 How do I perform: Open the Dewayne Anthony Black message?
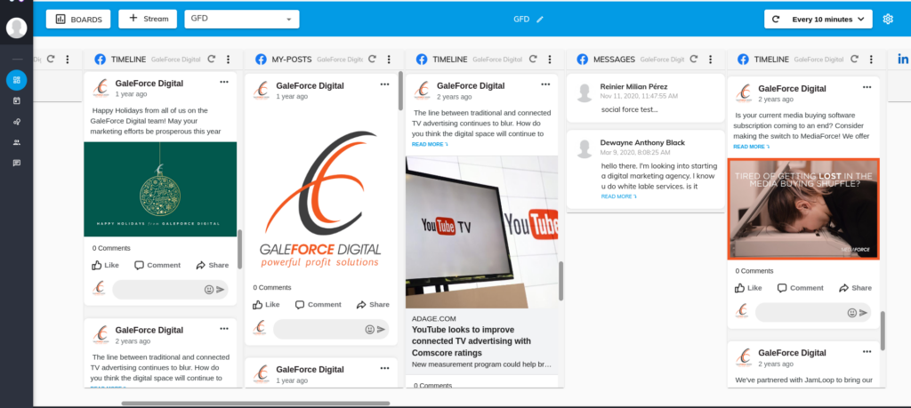tap(646, 169)
